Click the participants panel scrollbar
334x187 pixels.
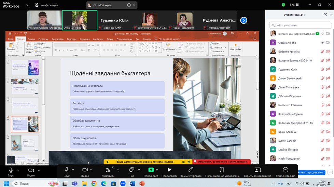click(x=333, y=83)
